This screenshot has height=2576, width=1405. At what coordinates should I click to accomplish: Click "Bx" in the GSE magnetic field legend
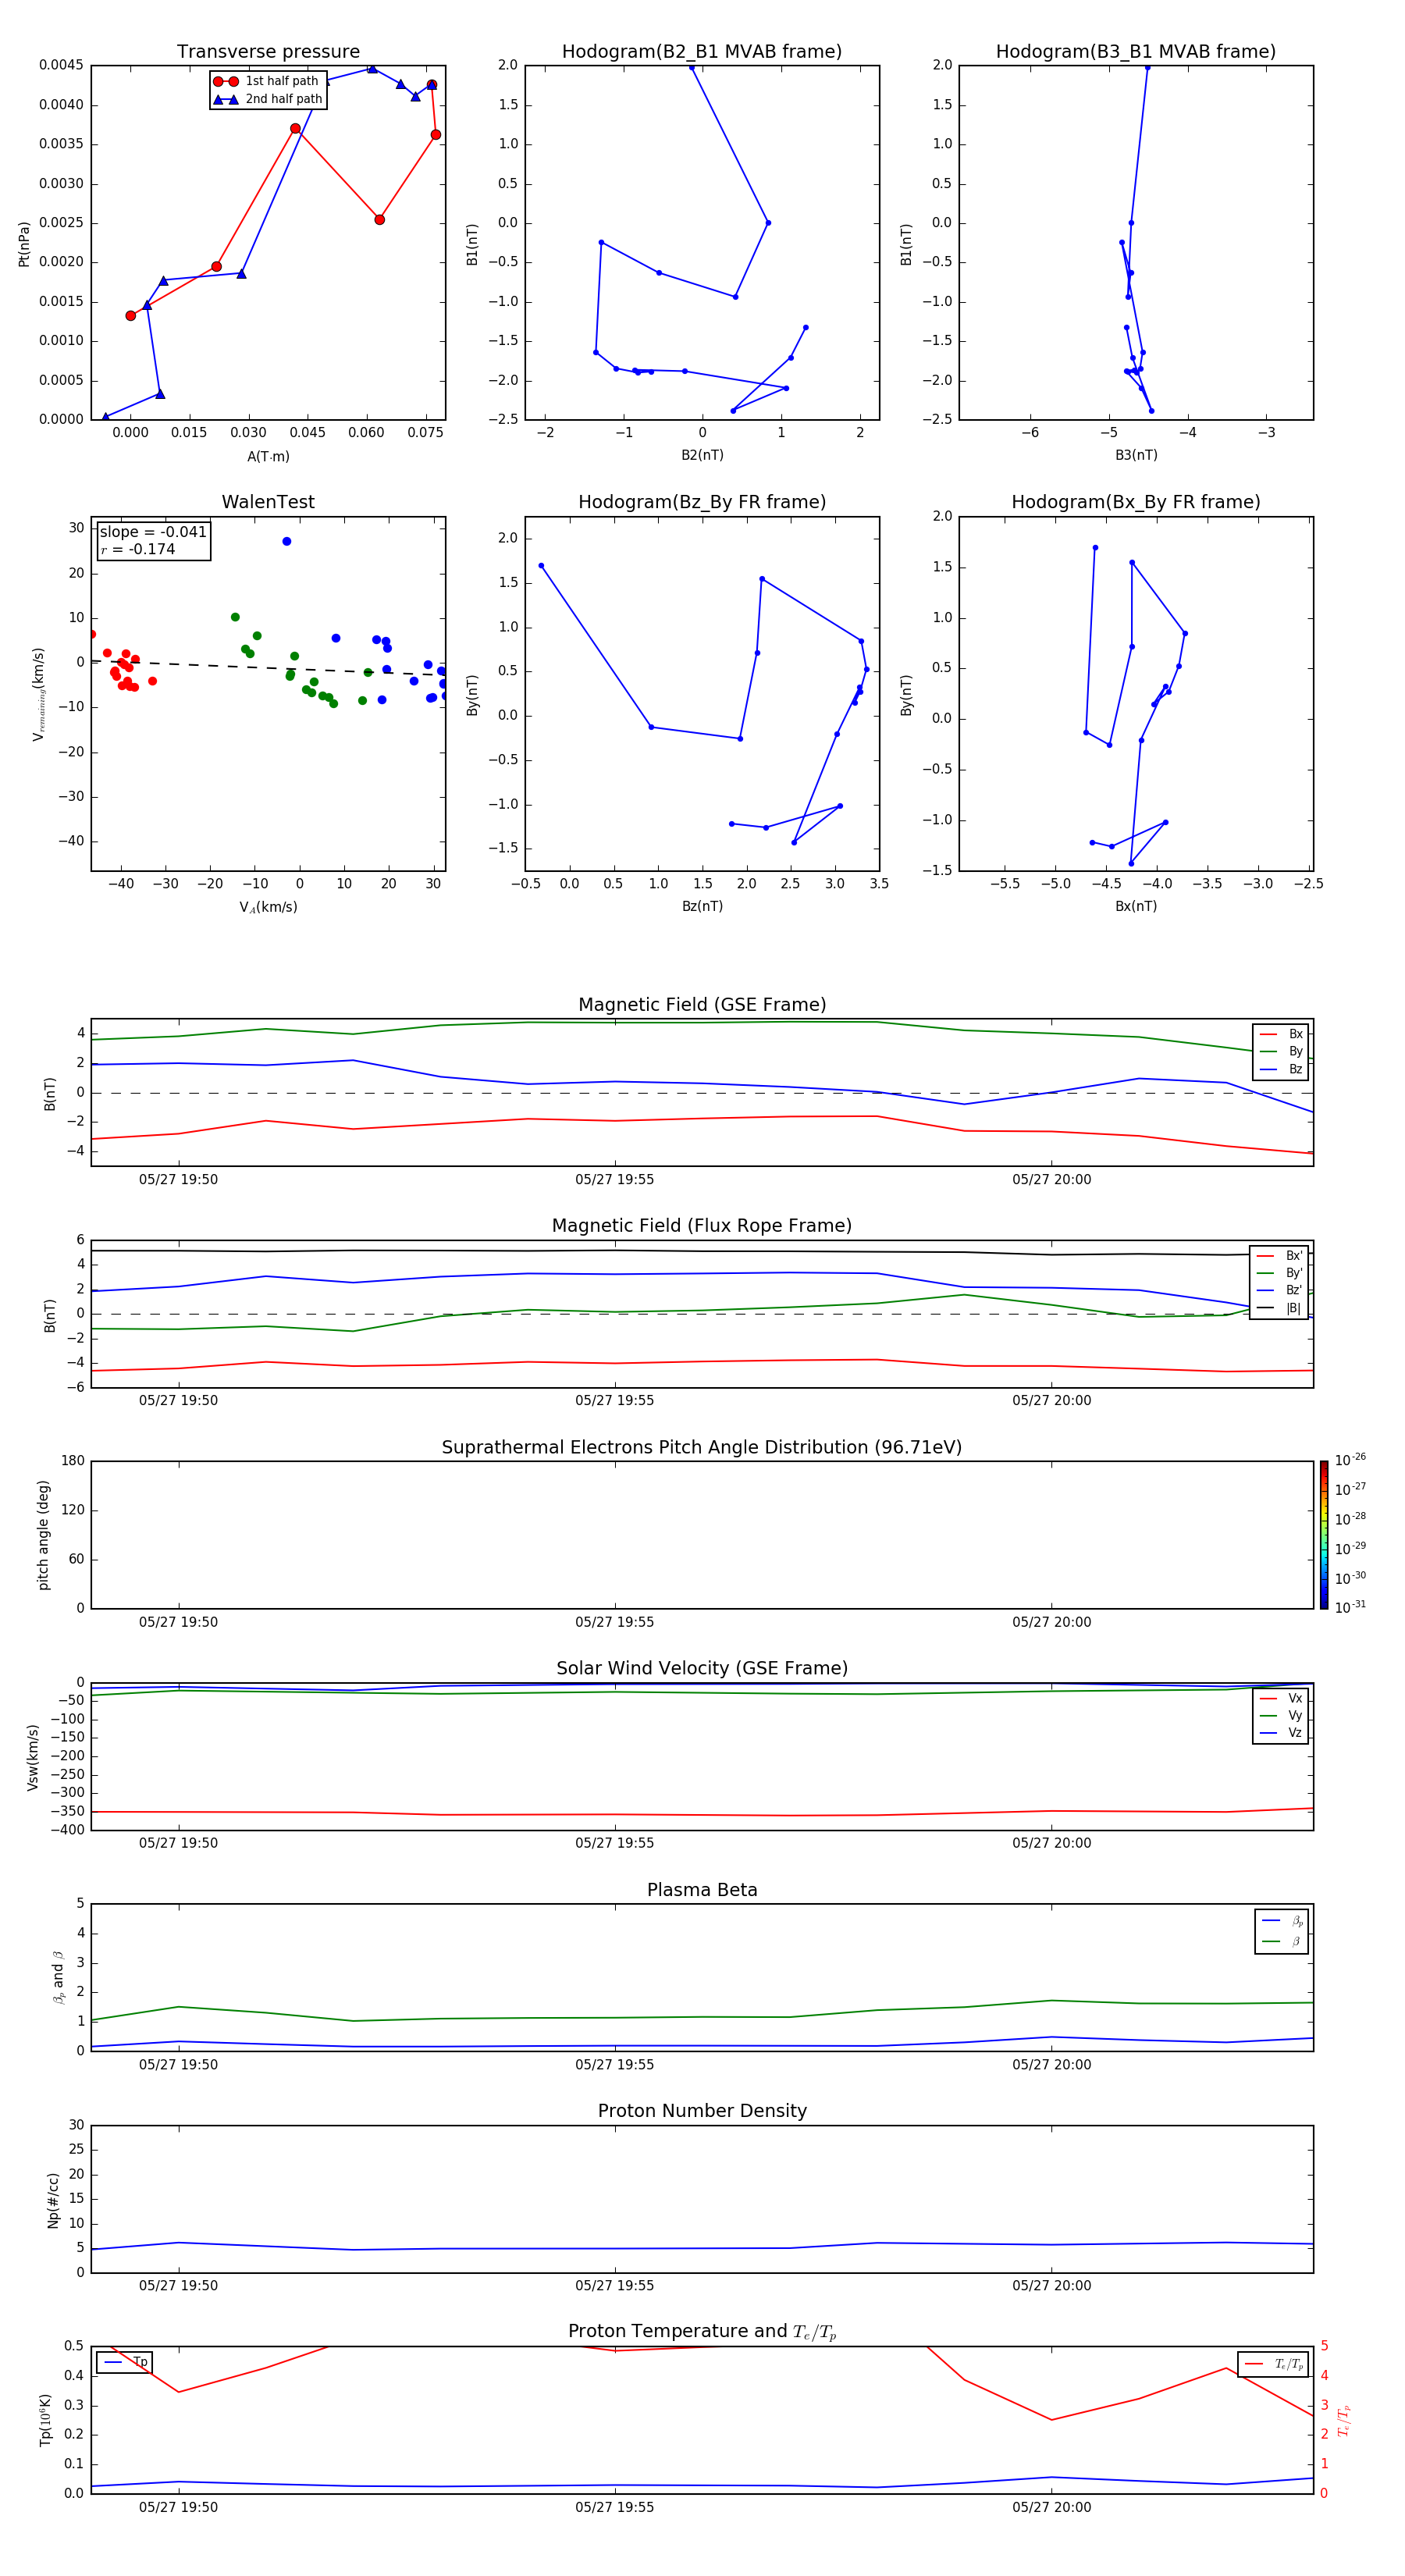pyautogui.click(x=1295, y=1034)
